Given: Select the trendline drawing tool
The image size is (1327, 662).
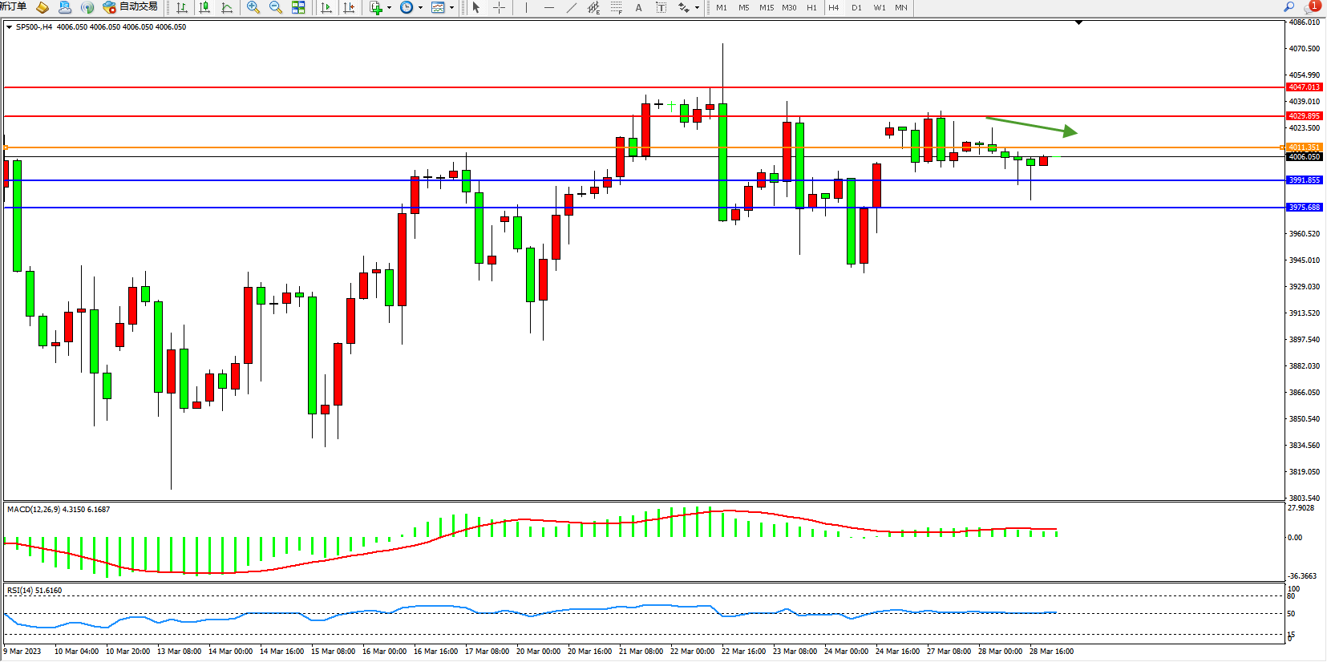Looking at the screenshot, I should tap(571, 7).
